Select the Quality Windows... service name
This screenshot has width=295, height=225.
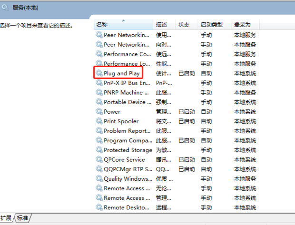coord(128,178)
